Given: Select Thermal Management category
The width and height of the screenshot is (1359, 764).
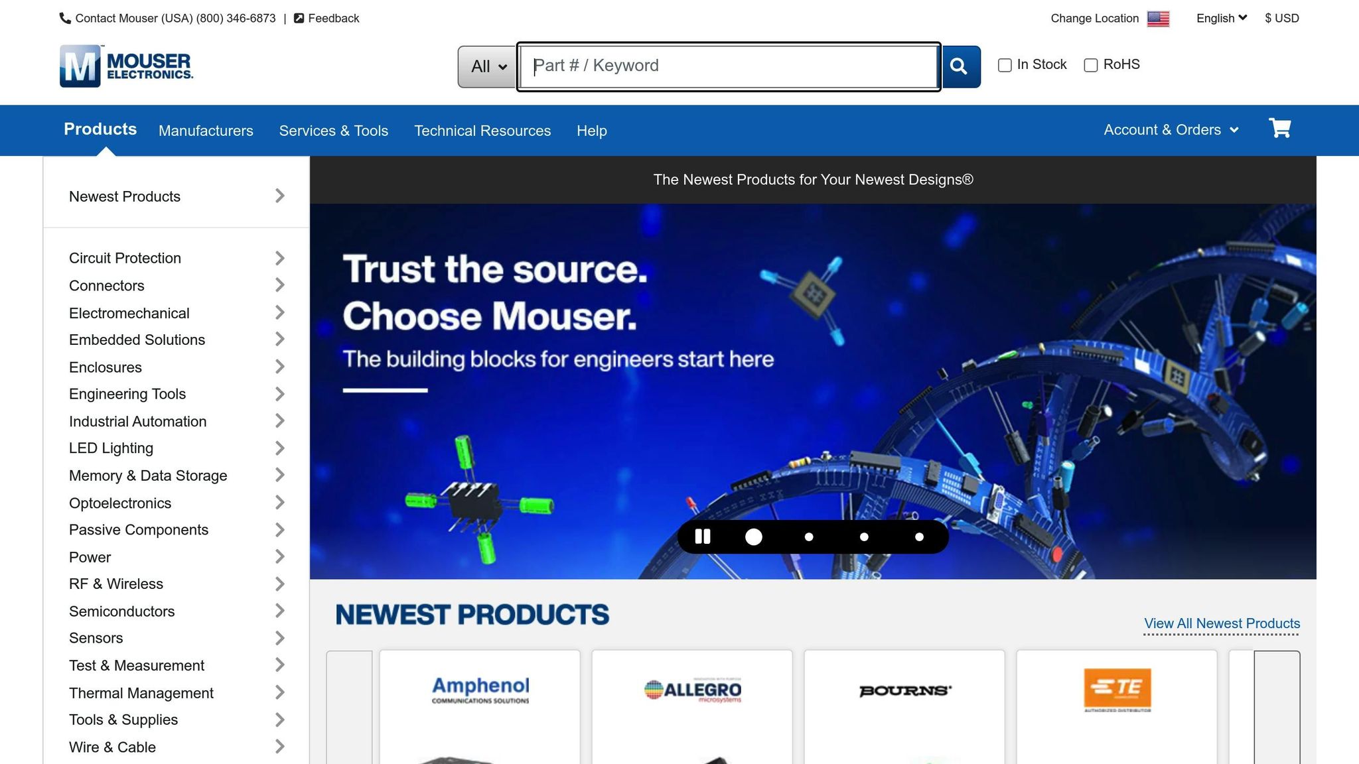Looking at the screenshot, I should point(141,693).
